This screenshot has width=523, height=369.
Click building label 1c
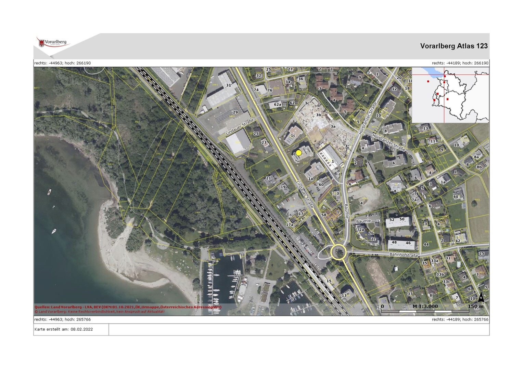click(293, 135)
